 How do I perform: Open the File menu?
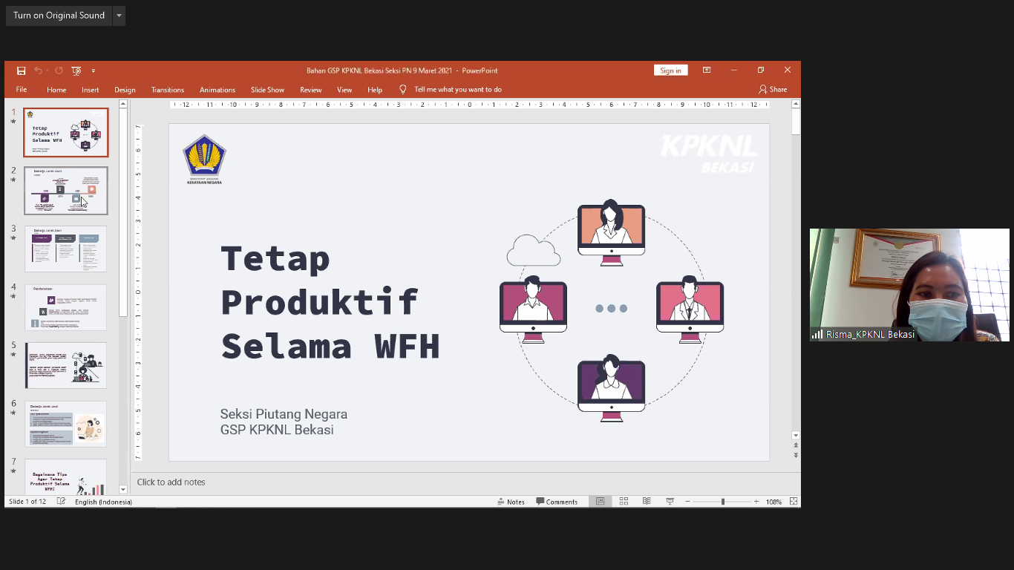22,90
